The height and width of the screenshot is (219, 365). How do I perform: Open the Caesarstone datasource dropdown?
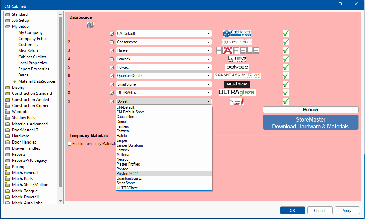pos(208,42)
